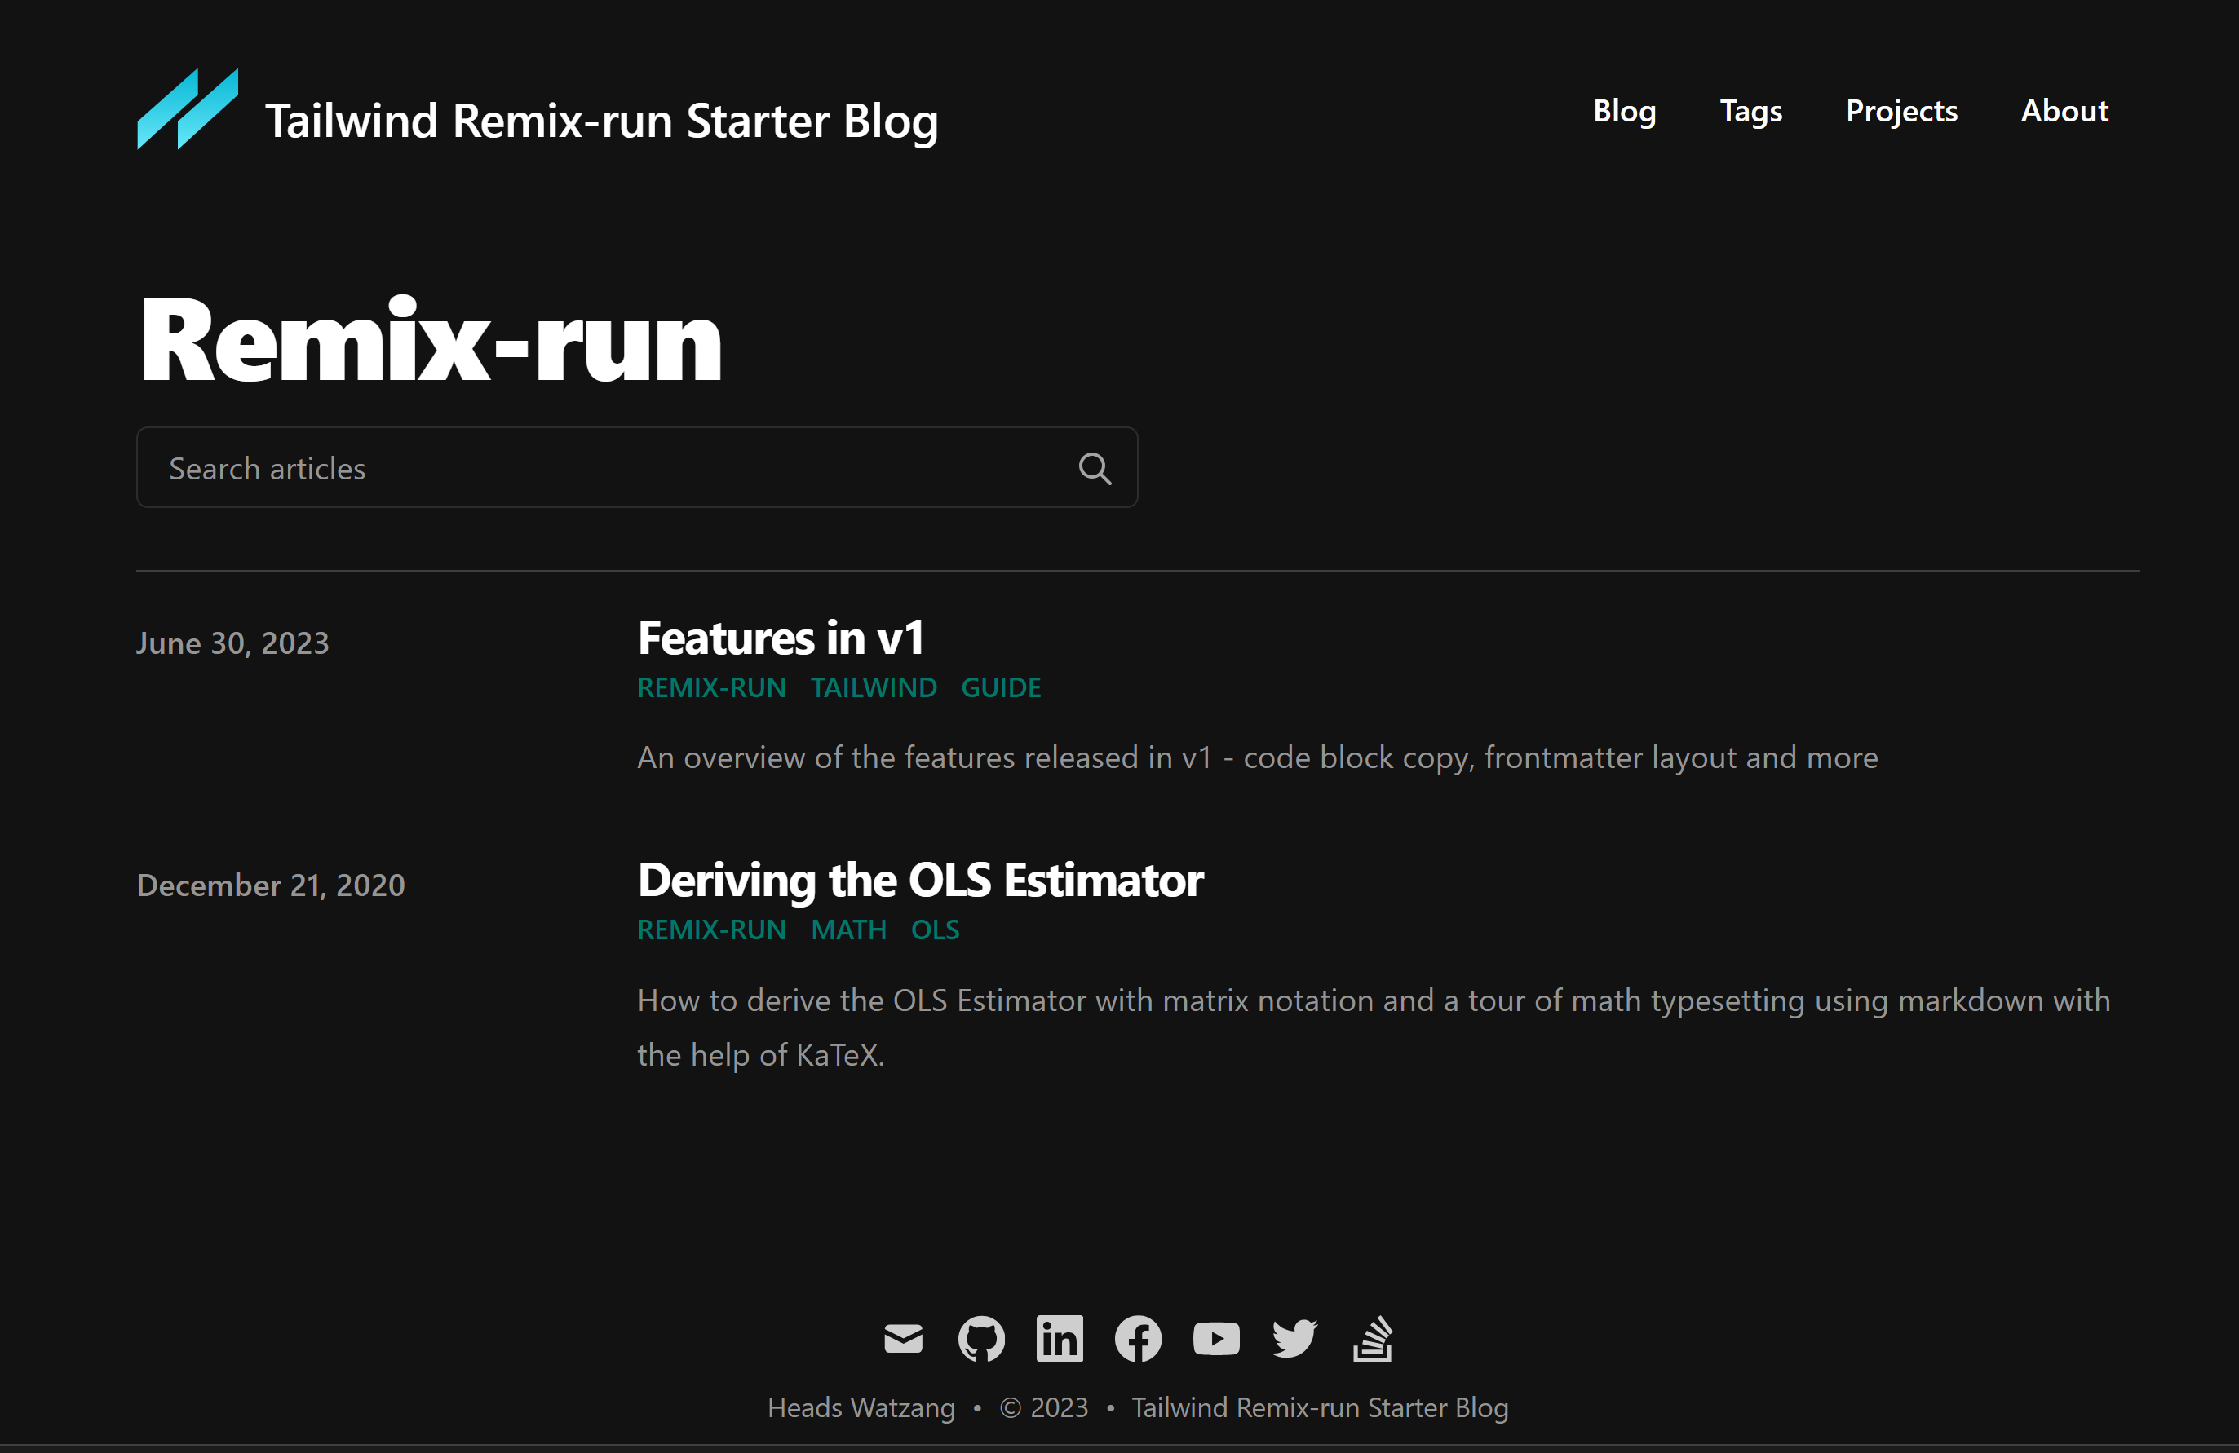This screenshot has height=1453, width=2239.
Task: Open the GitHub icon link
Action: pos(981,1338)
